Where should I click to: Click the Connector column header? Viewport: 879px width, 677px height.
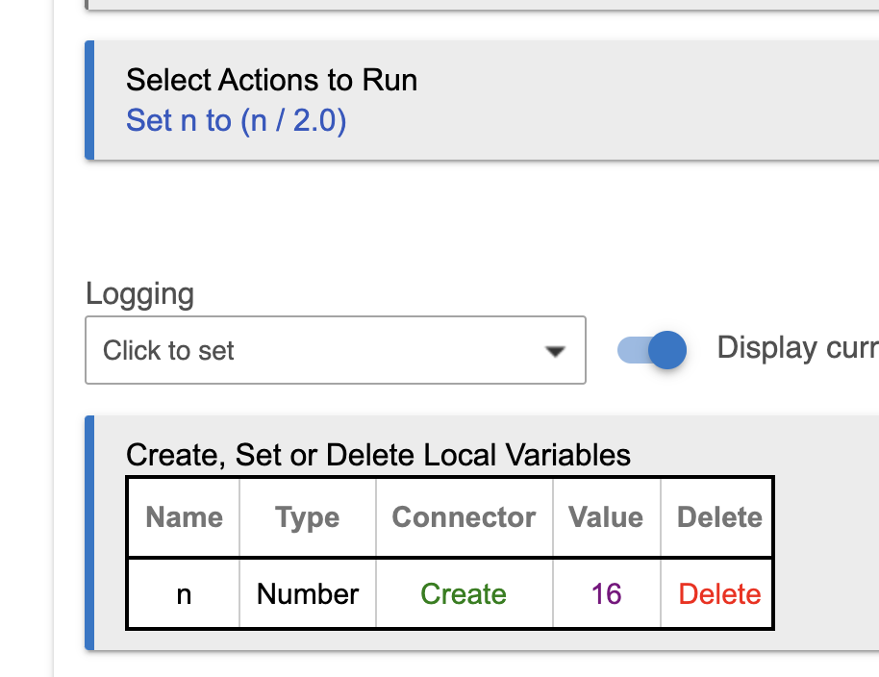465,516
